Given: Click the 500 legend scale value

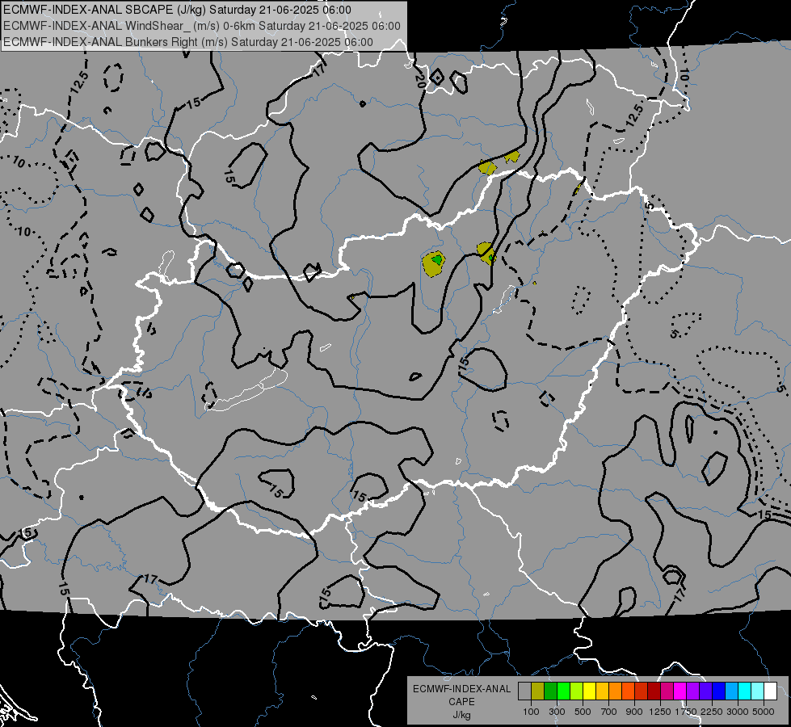Looking at the screenshot, I should [583, 712].
